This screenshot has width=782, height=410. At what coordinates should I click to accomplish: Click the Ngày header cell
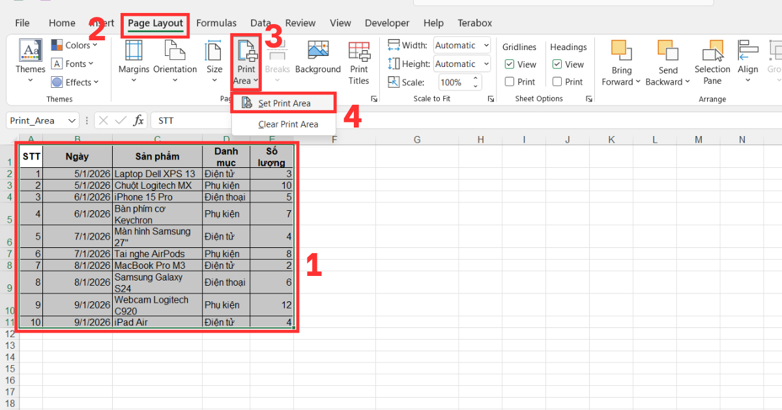tap(78, 156)
